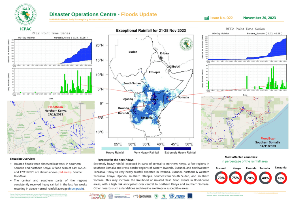290x205 pixels.
Task: Click the Southern Somalia FloodScan map thumbnail
Action: 244,122
